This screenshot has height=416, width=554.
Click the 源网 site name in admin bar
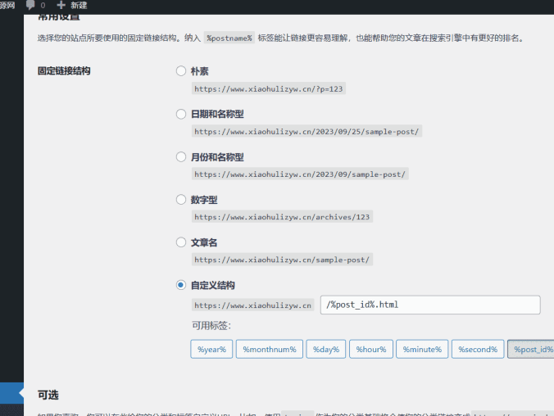[7, 5]
